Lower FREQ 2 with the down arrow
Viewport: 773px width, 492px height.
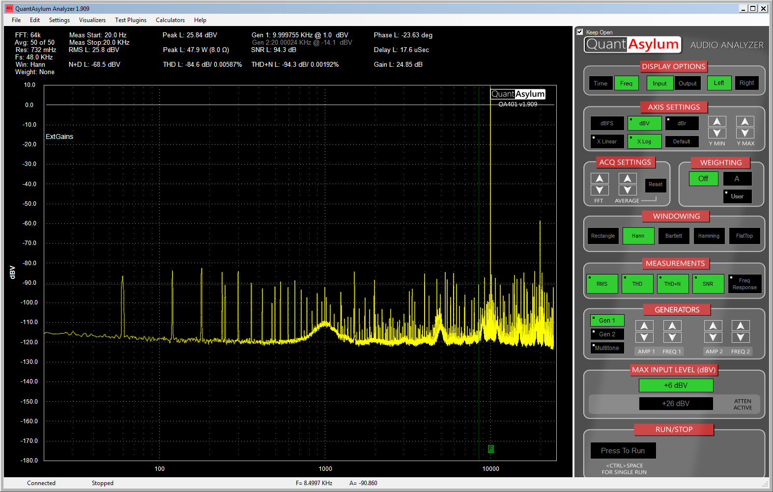741,337
